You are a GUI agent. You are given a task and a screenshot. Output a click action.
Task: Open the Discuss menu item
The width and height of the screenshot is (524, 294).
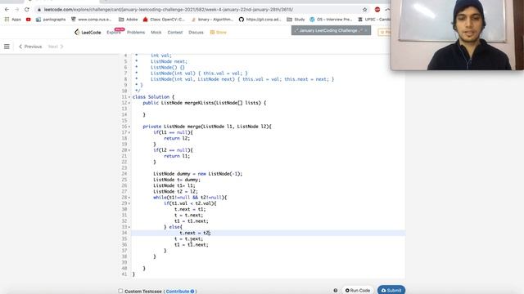pos(196,33)
